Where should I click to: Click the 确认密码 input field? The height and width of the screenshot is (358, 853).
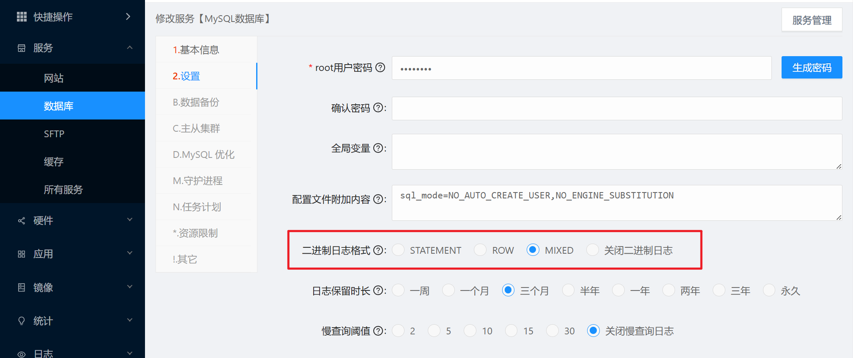pos(616,108)
